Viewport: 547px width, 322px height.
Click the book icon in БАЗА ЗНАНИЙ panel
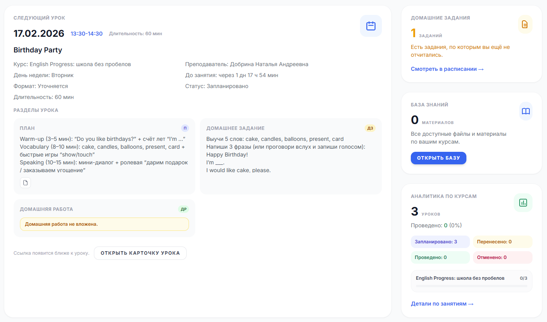coord(525,111)
